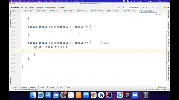Switch to the FunSimple11.java tab
Screen dimensions: 179x100
point(98,11)
